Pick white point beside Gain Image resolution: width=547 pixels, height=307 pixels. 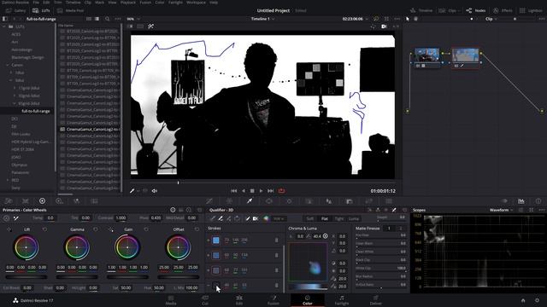tap(111, 229)
